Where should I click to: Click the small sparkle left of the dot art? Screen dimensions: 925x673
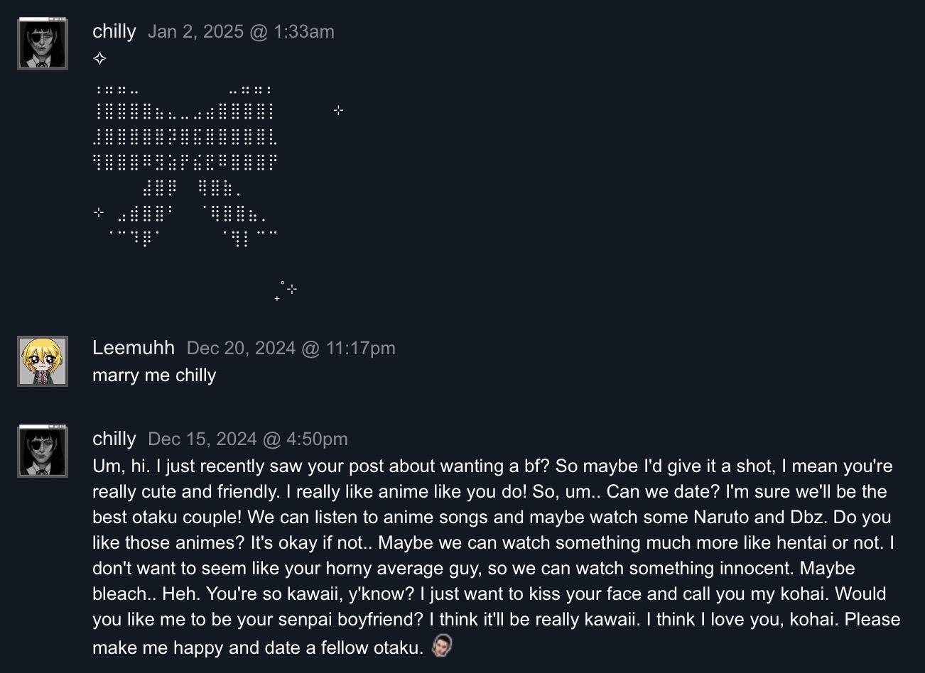click(x=99, y=212)
